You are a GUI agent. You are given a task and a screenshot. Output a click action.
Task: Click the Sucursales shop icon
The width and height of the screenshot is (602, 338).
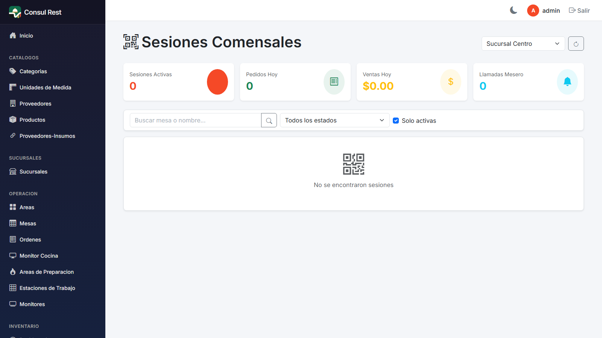pyautogui.click(x=13, y=171)
